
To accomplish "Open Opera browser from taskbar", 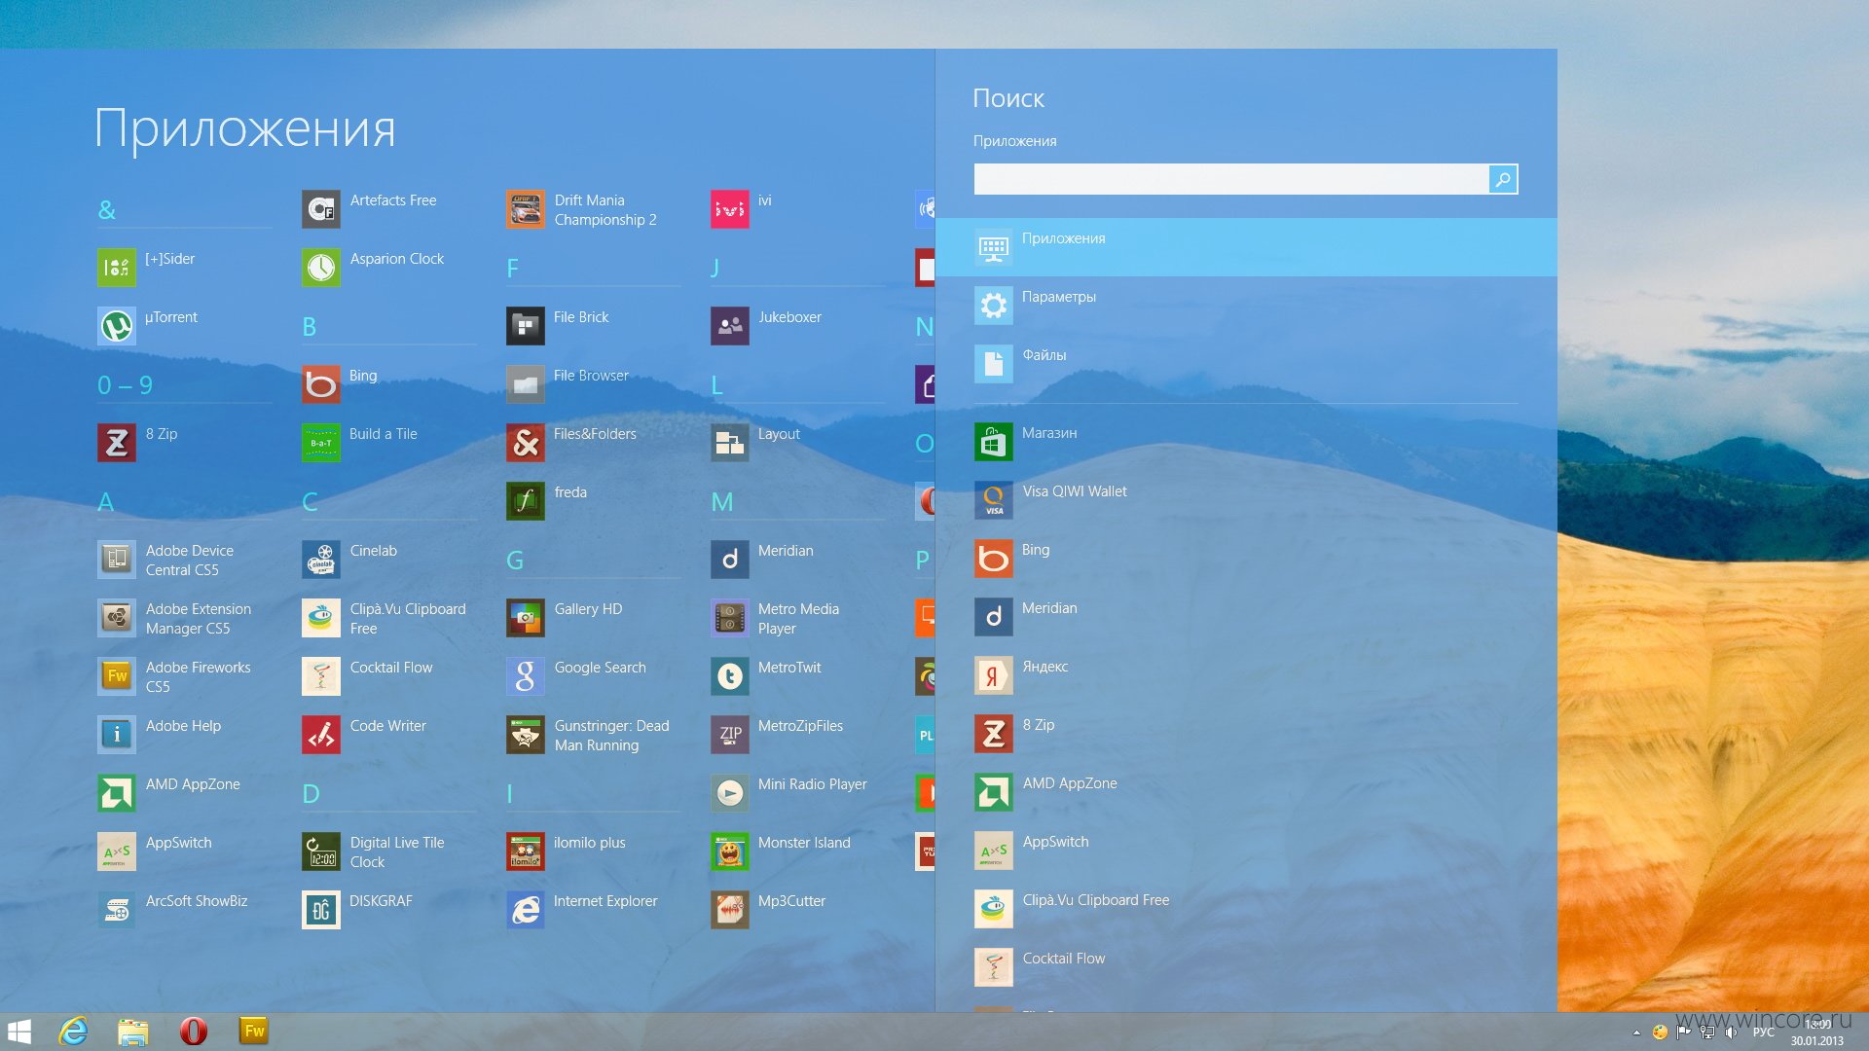I will 194,1032.
